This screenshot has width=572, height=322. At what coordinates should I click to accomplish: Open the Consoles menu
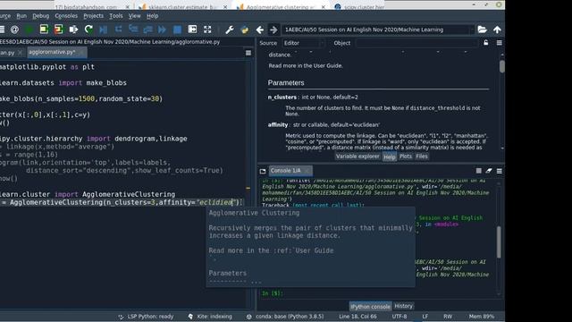(66, 16)
